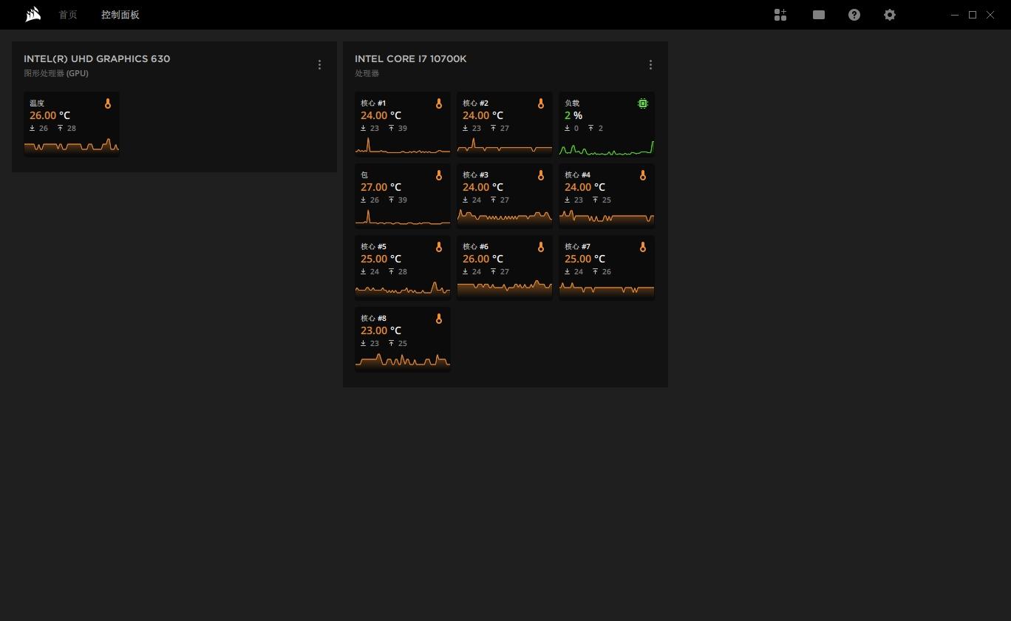1011x621 pixels.
Task: Click the 23.00 °C value on 核心 #8
Action: (x=381, y=330)
